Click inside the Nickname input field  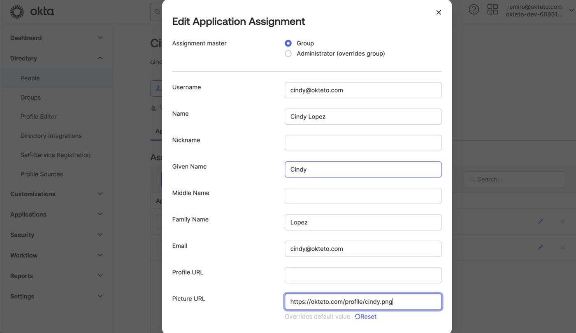363,143
